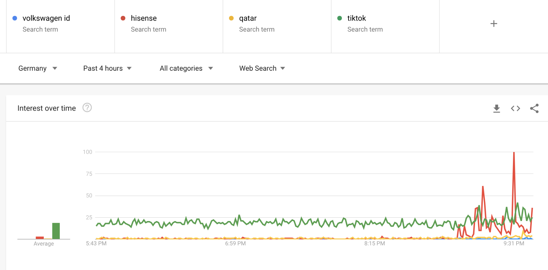This screenshot has height=270, width=548.
Task: Add a comparison term with plus icon
Action: pyautogui.click(x=494, y=24)
